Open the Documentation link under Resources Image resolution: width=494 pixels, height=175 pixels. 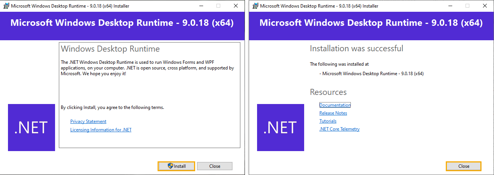click(335, 105)
